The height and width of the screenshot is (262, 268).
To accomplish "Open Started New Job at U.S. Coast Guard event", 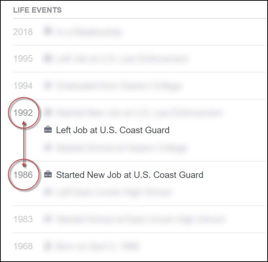I will [x=129, y=175].
